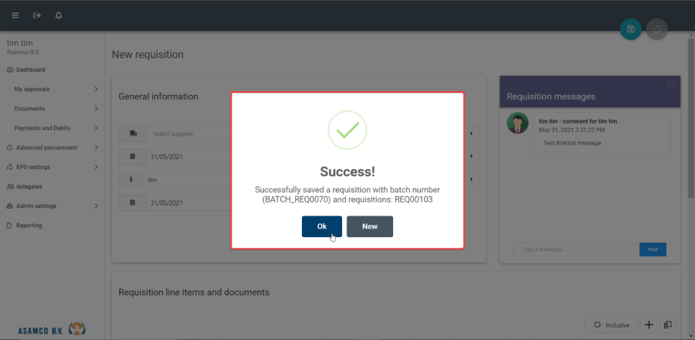Open the Dashboard menu item
Screen dimensions: 695x340
click(x=31, y=70)
